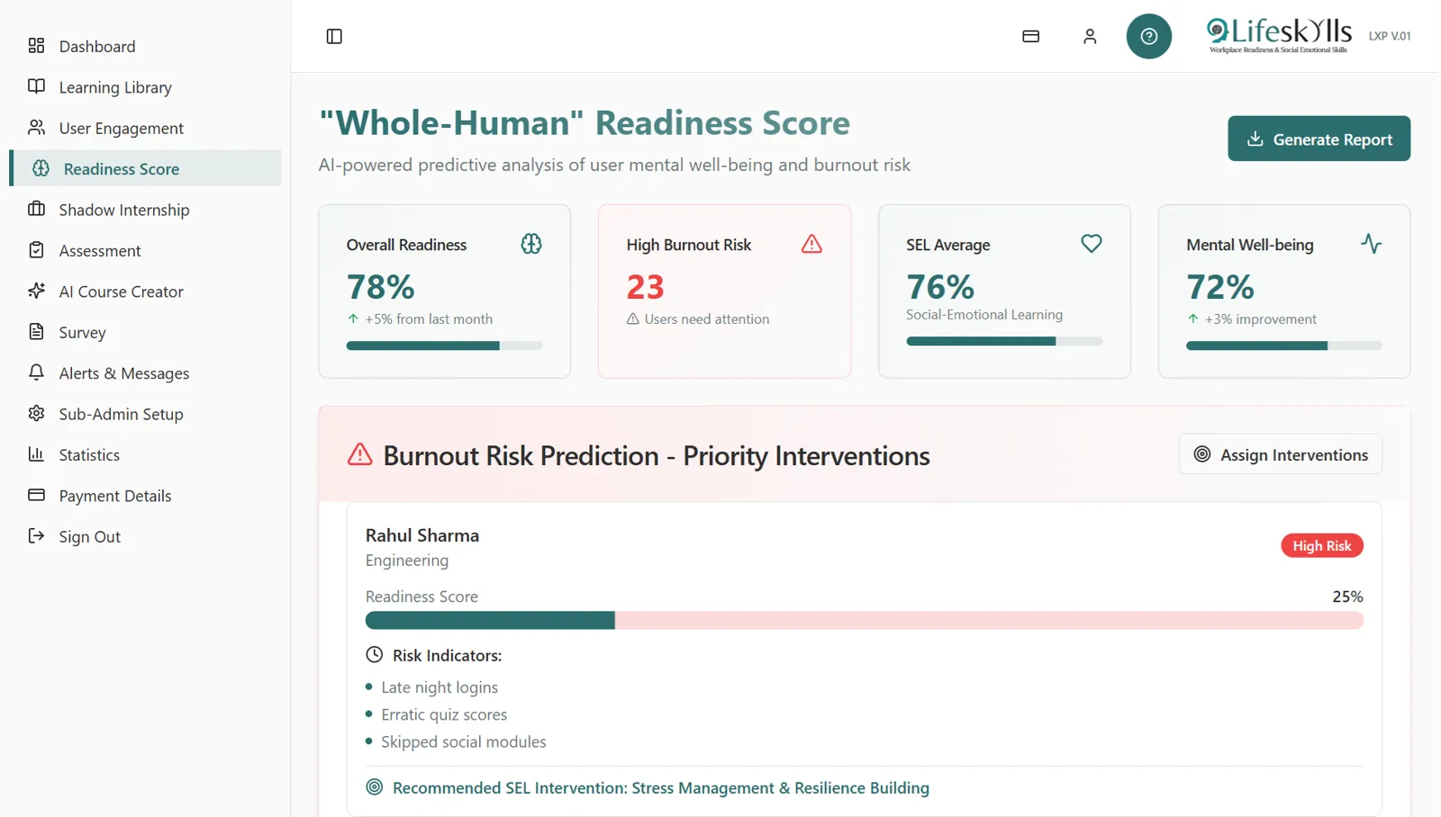Viewport: 1441px width, 817px height.
Task: Click the AI Course Creator sparkle icon
Action: 36,291
